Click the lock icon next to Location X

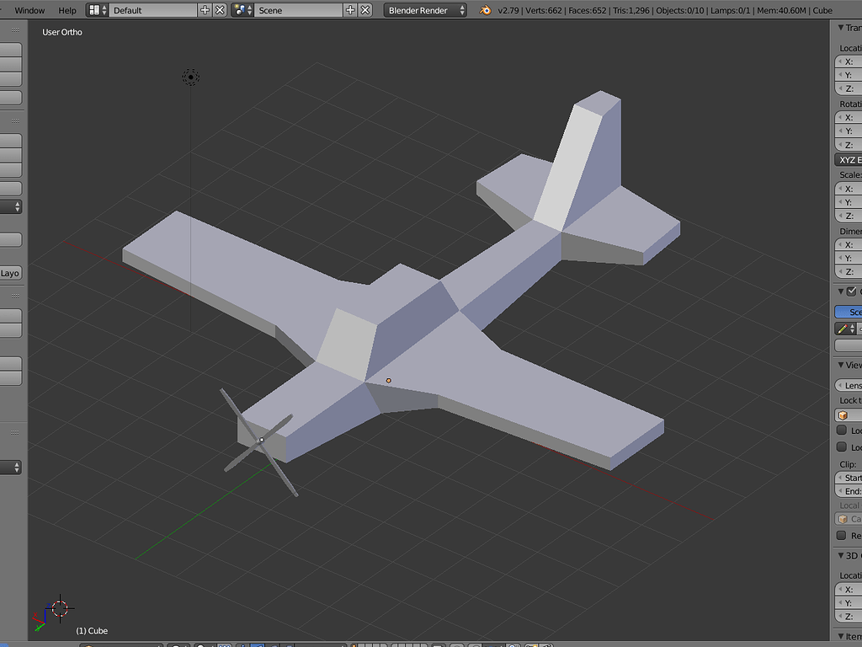pyautogui.click(x=859, y=61)
